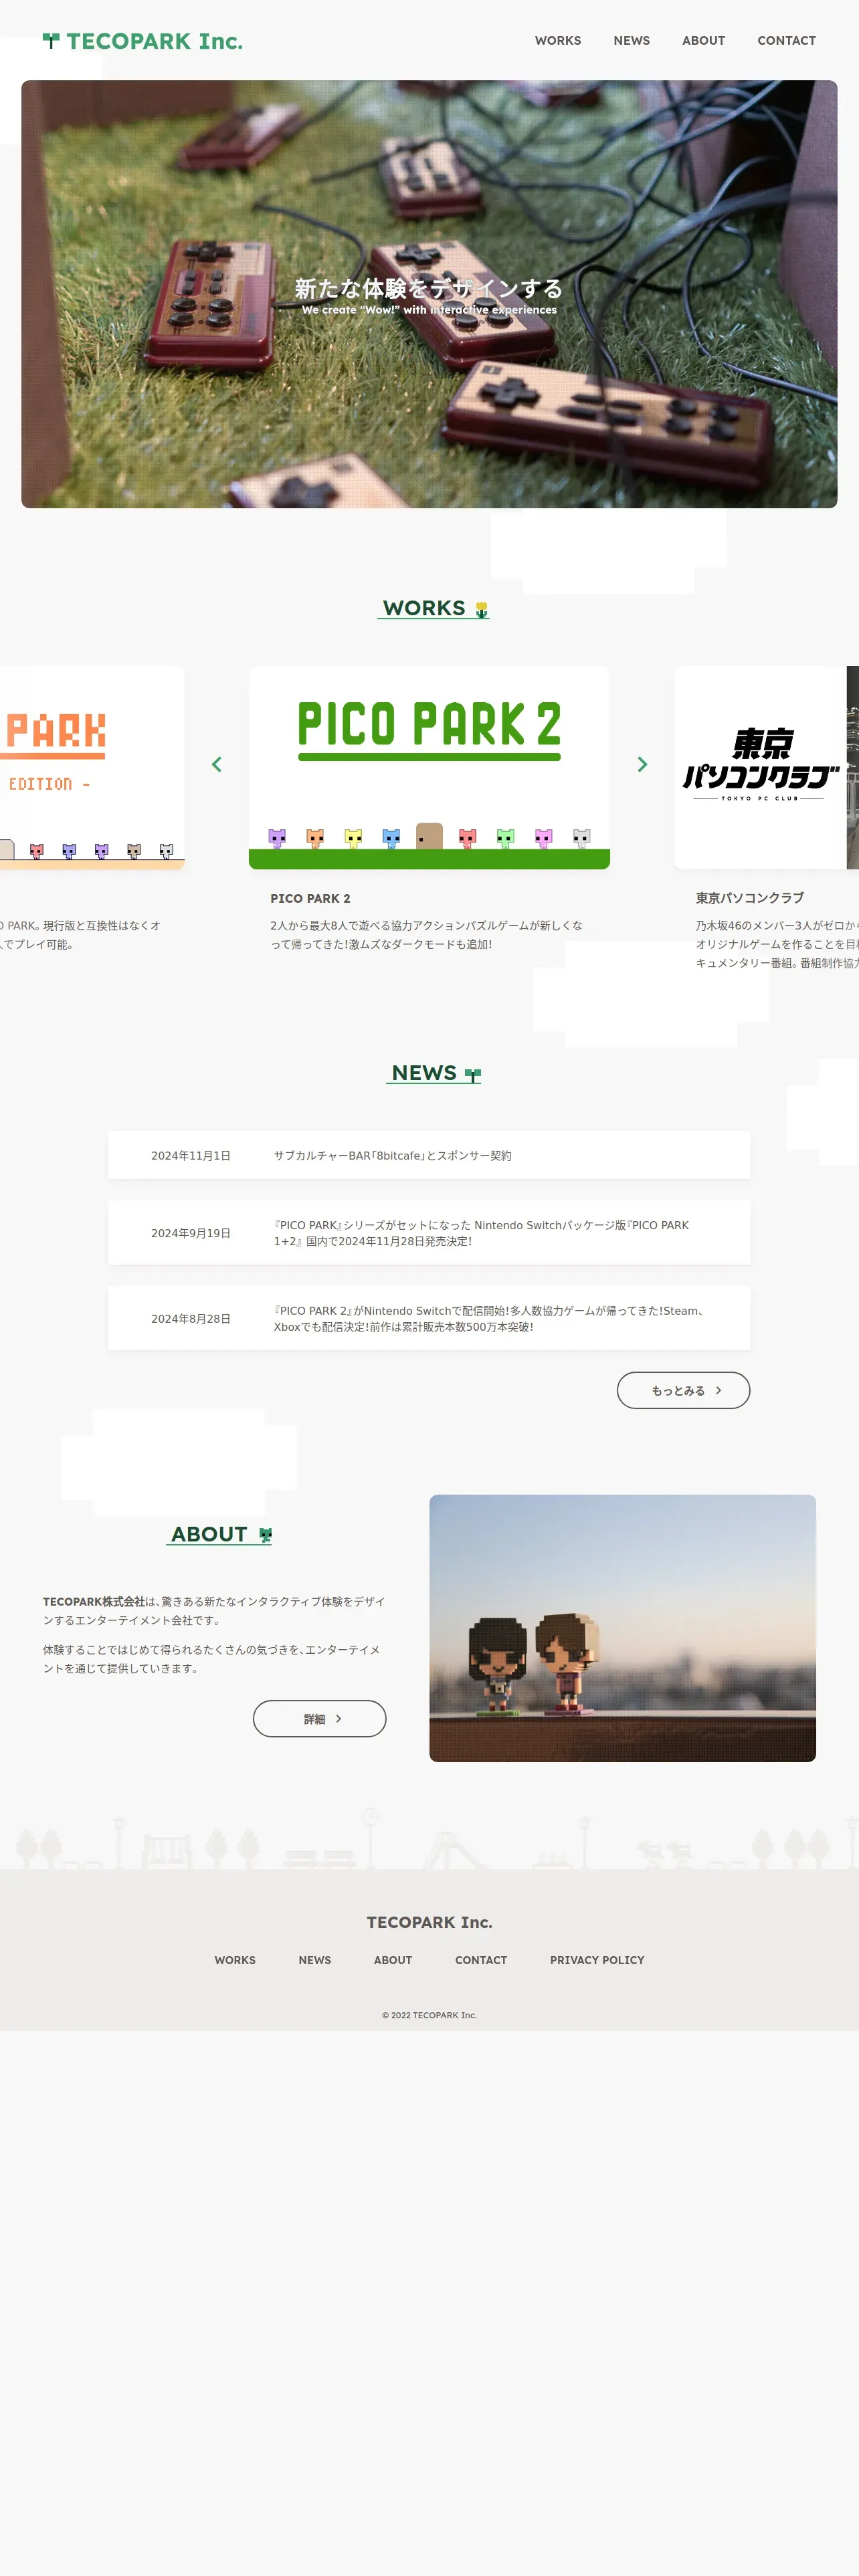Click the NEWS section heading
859x2576 pixels.
(x=424, y=1073)
